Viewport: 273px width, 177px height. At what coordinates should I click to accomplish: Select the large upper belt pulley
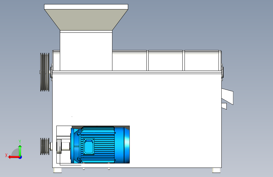(45, 72)
